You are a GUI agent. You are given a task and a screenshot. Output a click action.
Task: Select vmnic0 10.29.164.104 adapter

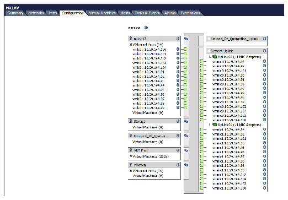[229, 111]
